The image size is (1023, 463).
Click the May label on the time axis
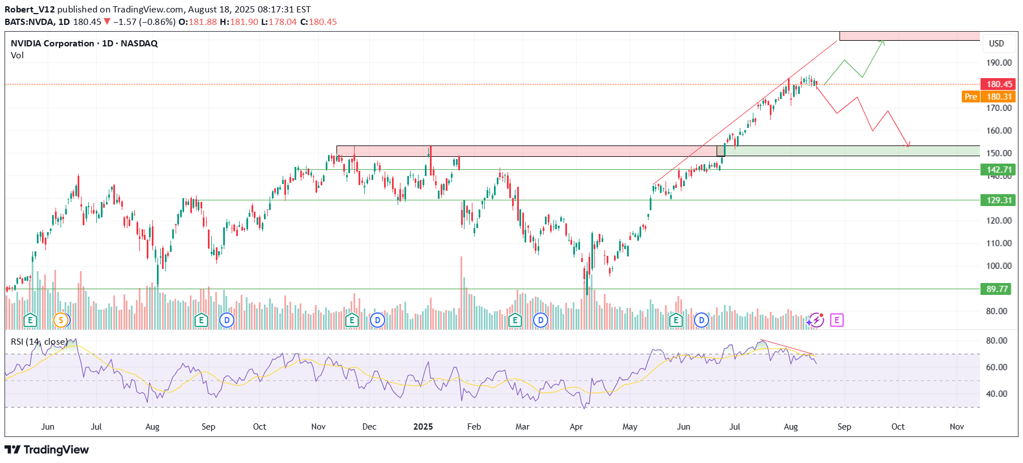630,426
